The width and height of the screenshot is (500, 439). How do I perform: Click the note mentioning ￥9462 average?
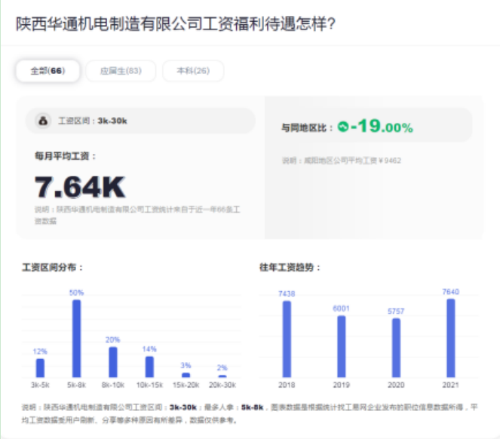pyautogui.click(x=342, y=161)
